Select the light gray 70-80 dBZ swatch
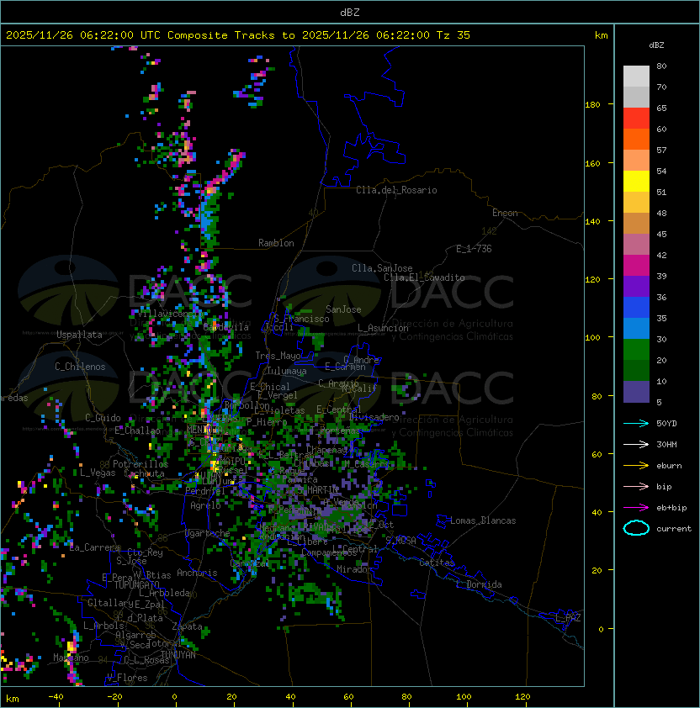 pos(636,77)
